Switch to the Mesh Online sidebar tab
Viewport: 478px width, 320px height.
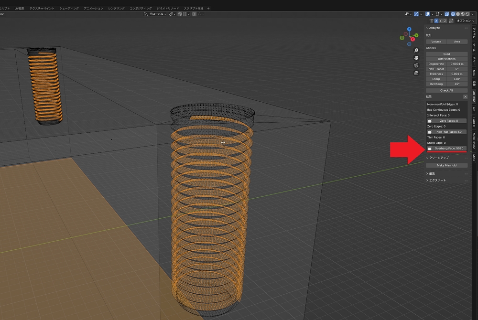point(474,141)
